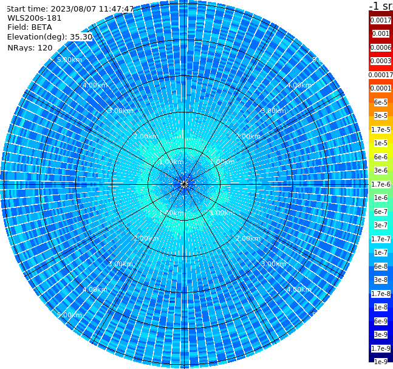Screen dimensions: 393x369
Task: Click the colorbar value '3e-5'
Action: click(381, 116)
